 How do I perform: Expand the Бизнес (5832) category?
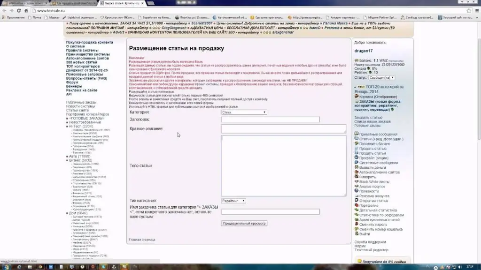[67, 160]
